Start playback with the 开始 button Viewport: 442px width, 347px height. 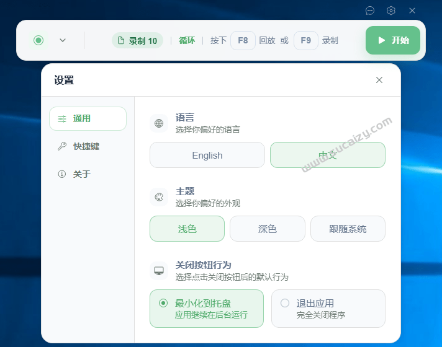click(393, 40)
